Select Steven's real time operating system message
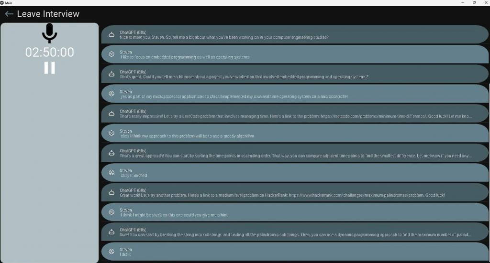The height and width of the screenshot is (263, 490). [x=295, y=94]
